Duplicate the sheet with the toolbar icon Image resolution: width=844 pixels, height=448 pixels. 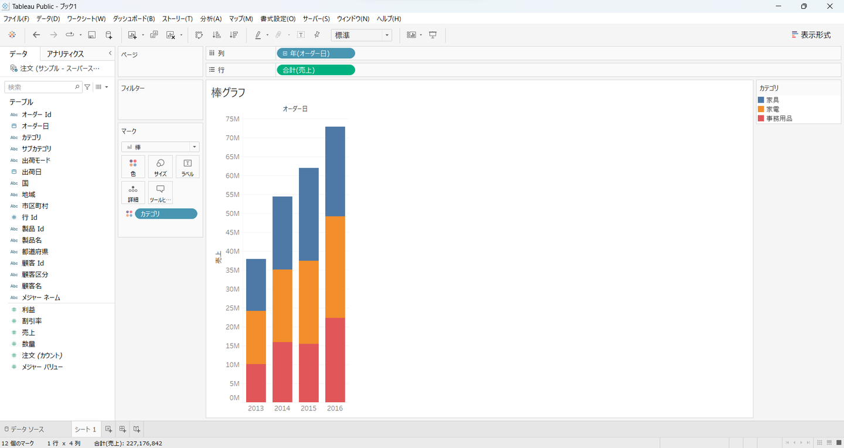[154, 35]
